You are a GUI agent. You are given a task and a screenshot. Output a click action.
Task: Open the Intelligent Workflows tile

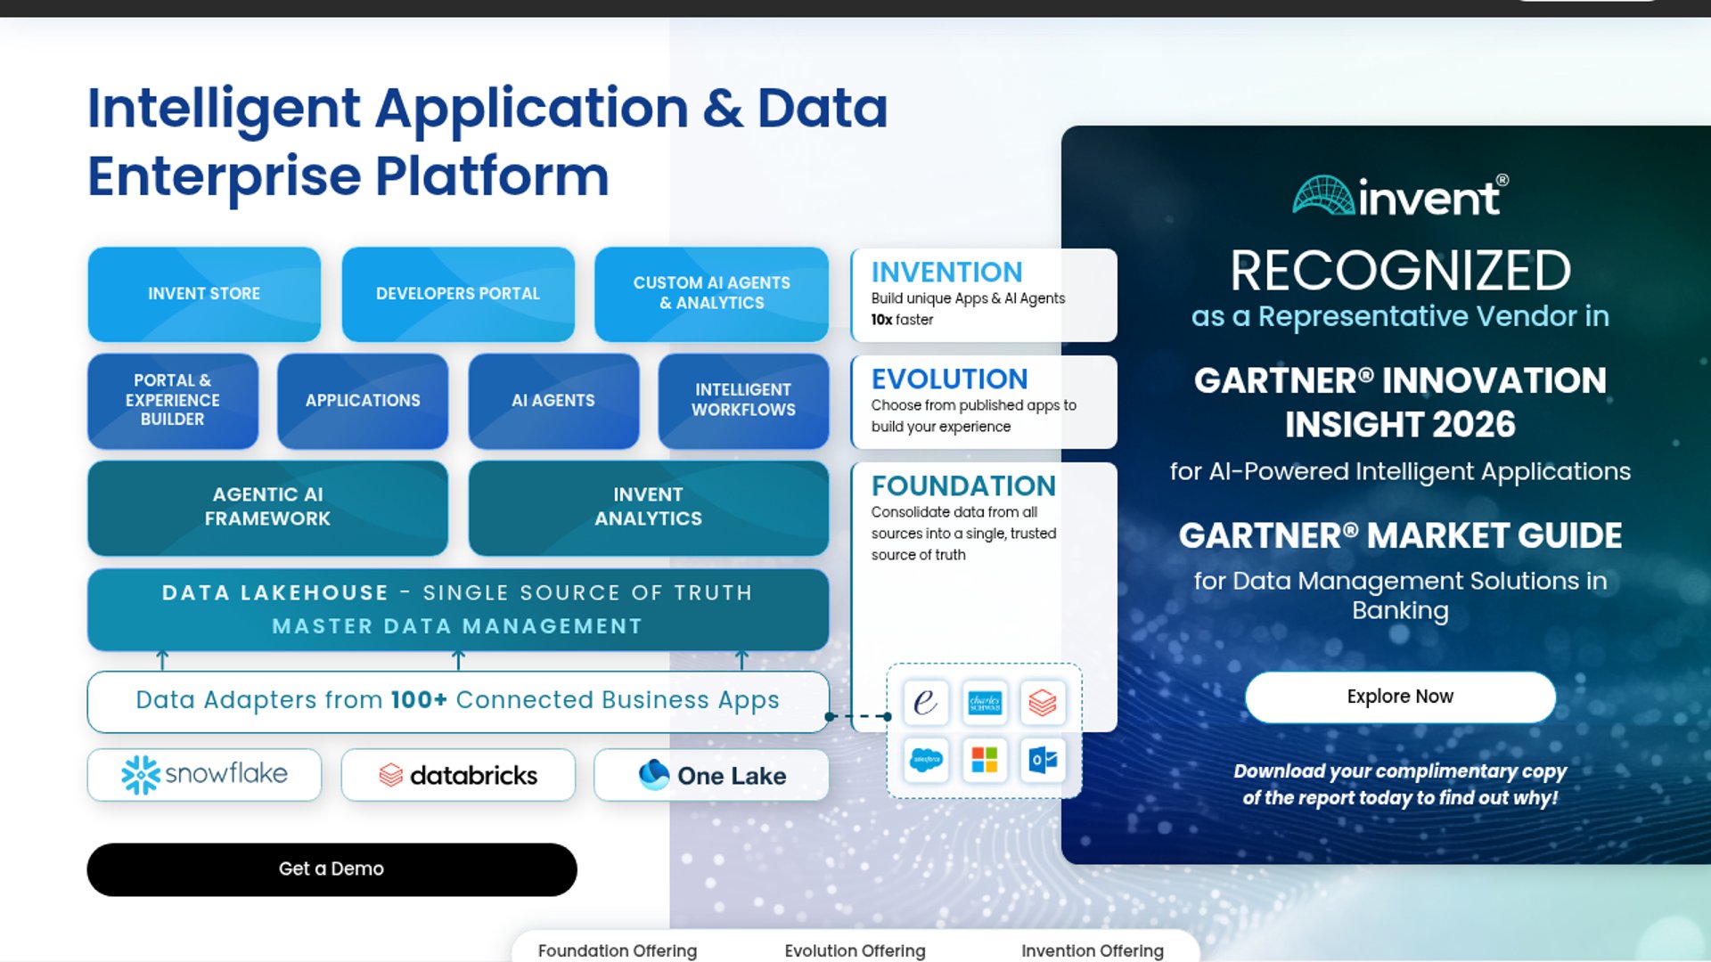(x=743, y=401)
